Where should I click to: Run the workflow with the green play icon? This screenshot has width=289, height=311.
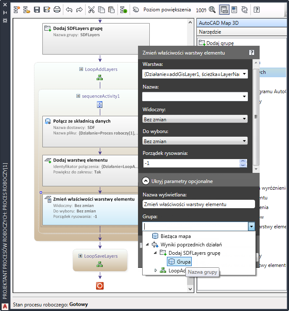pos(123,10)
